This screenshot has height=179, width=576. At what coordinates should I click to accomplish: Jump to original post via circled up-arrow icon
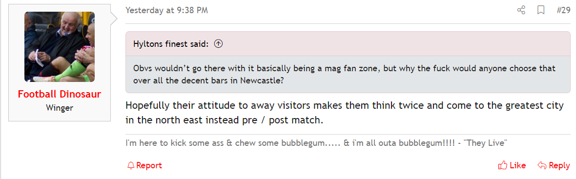[219, 43]
